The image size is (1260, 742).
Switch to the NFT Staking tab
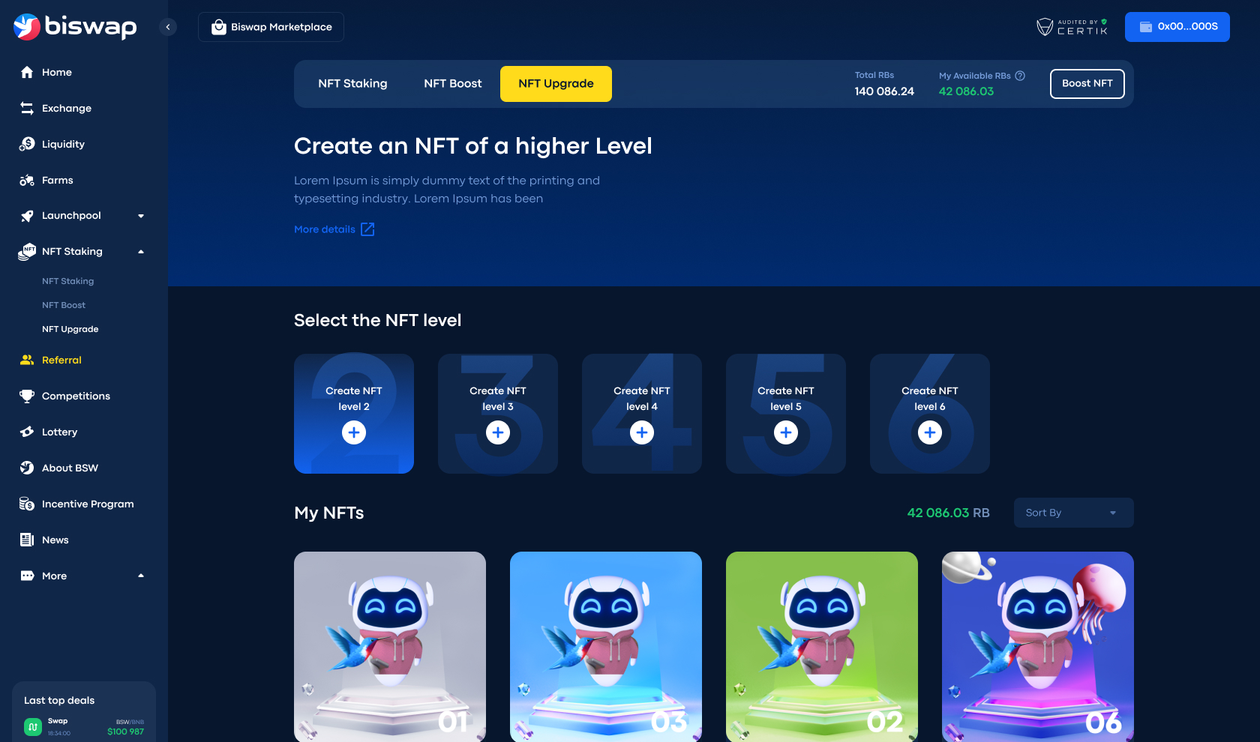coord(352,84)
